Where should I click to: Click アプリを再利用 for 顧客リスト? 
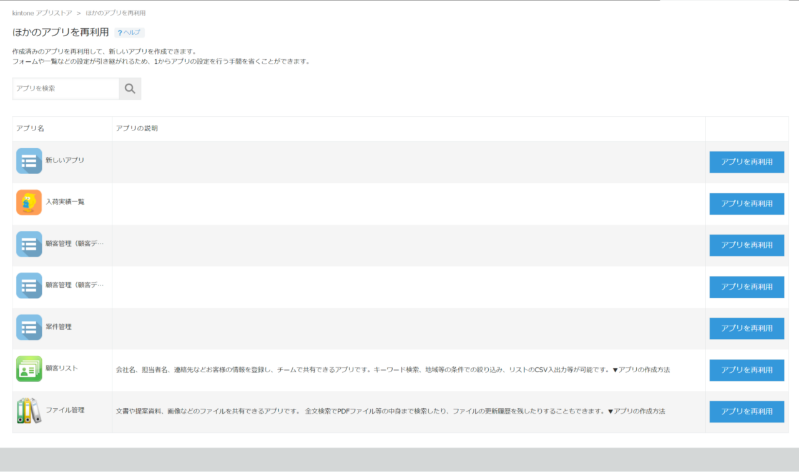click(746, 370)
